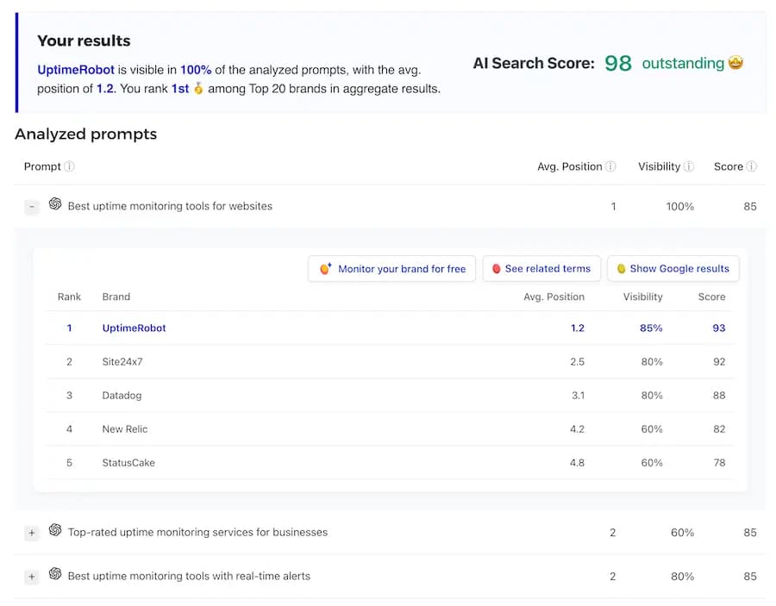Click the inner table Avg. Position header
This screenshot has height=606, width=776.
pyautogui.click(x=554, y=297)
